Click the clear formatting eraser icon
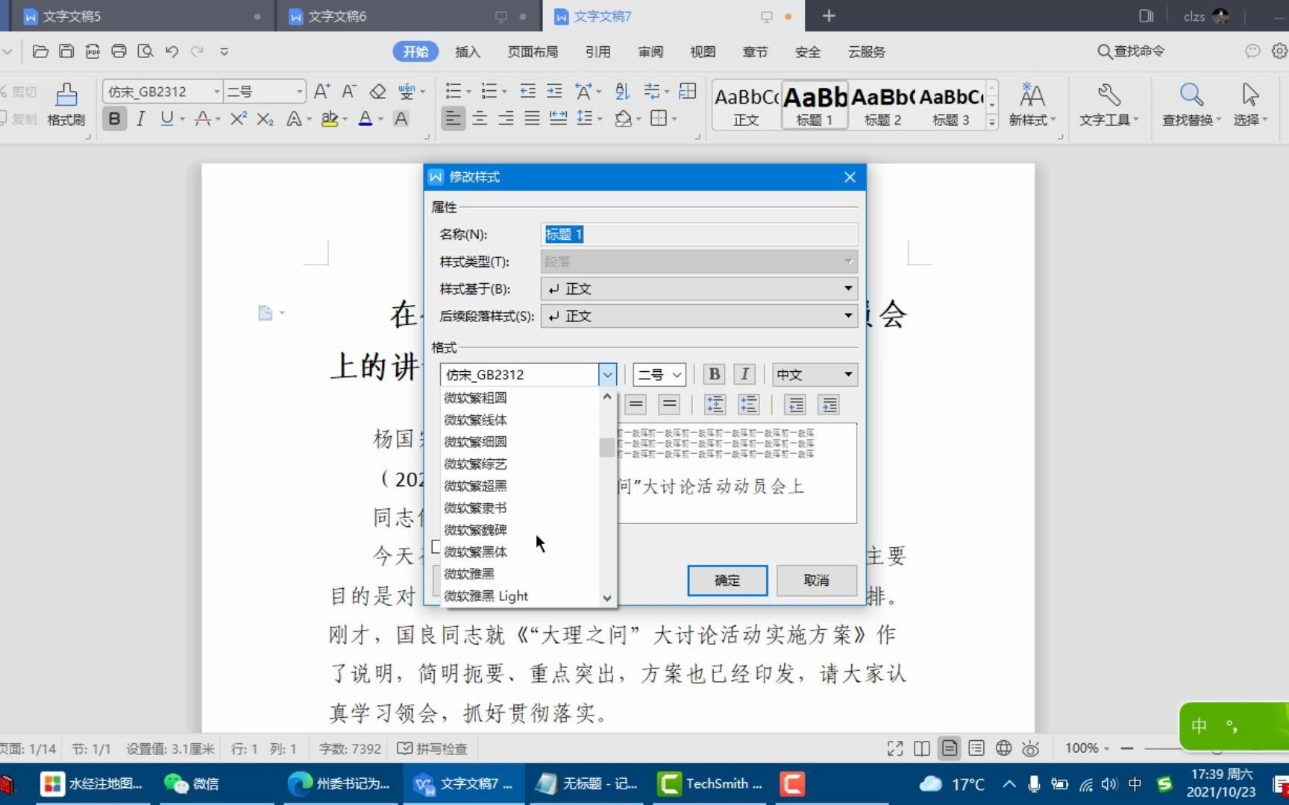The image size is (1289, 805). point(377,92)
